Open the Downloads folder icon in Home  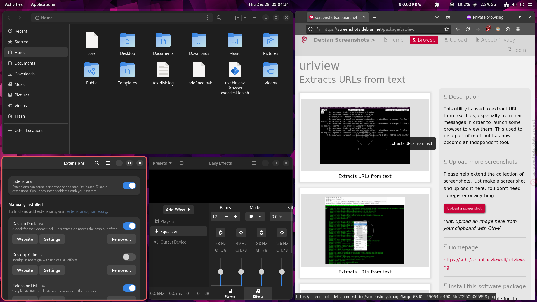199,40
